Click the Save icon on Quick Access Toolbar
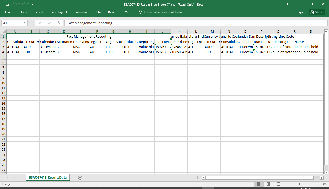This screenshot has width=329, height=189. click(7, 4)
